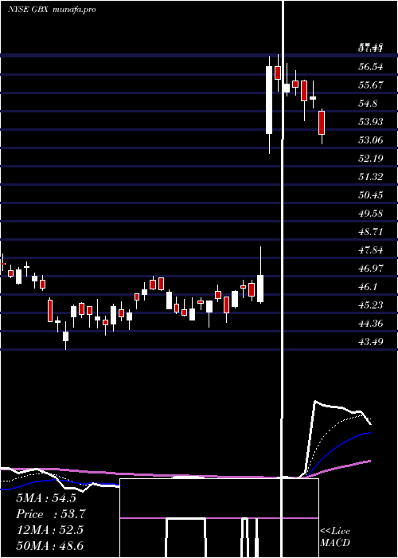The width and height of the screenshot is (398, 558).
Task: Click the <<Live MACD label
Action: [335, 537]
